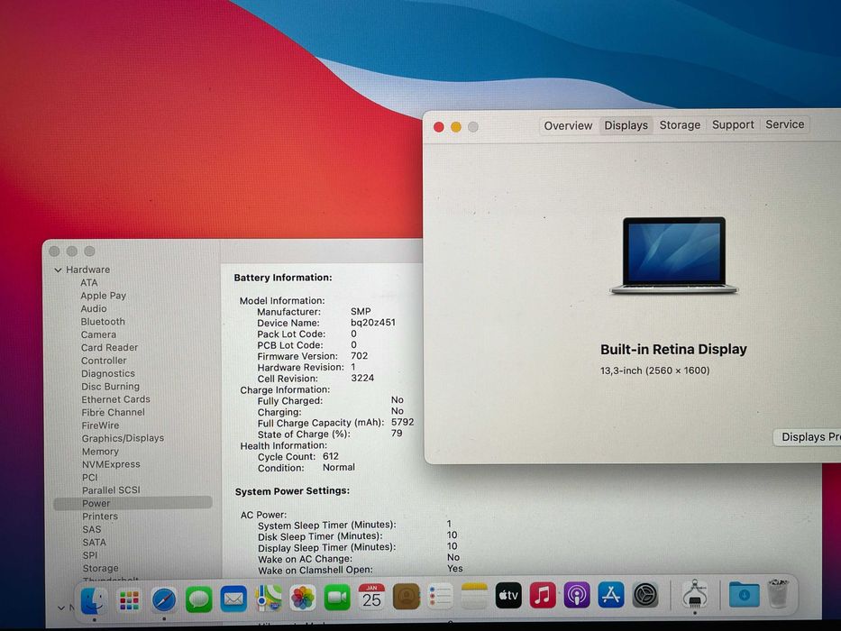The image size is (841, 631).
Task: Open Trash in the Dock
Action: [x=778, y=593]
